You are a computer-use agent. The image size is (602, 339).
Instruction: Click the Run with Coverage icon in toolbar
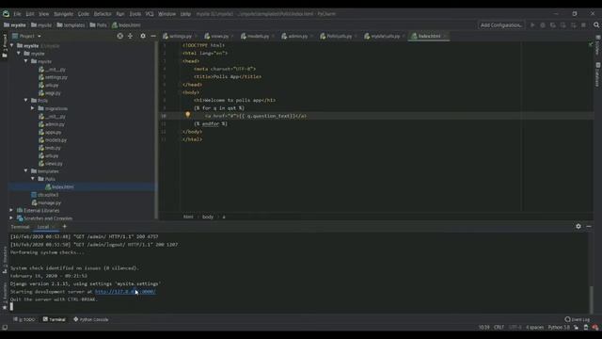pos(553,25)
